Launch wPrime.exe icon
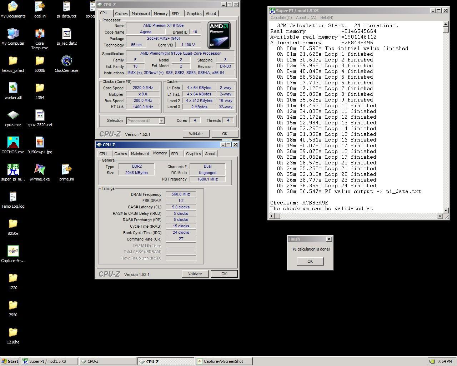This screenshot has width=457, height=366. coord(40,173)
